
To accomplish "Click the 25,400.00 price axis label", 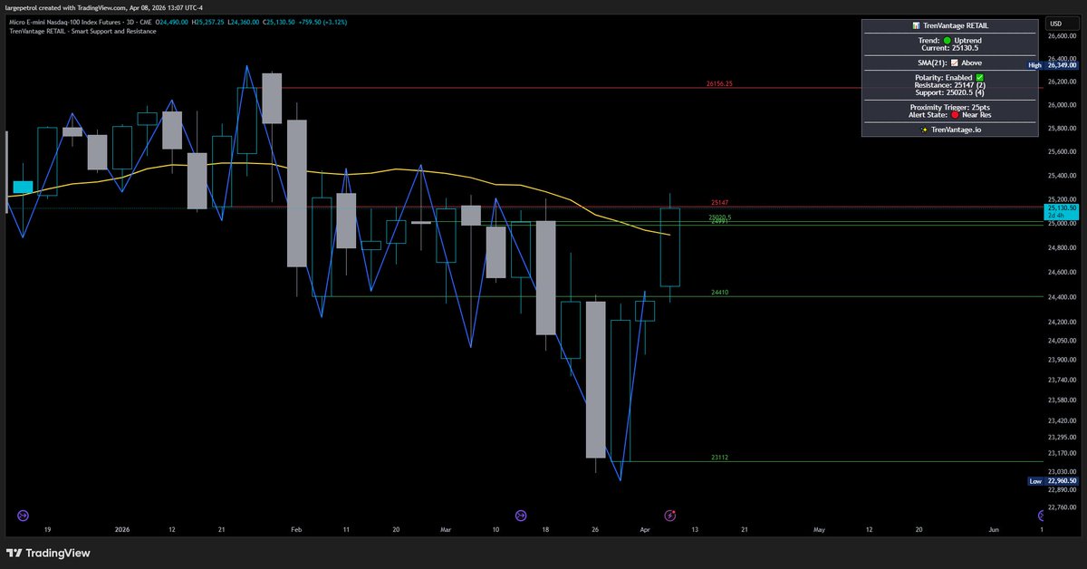I will [1061, 175].
